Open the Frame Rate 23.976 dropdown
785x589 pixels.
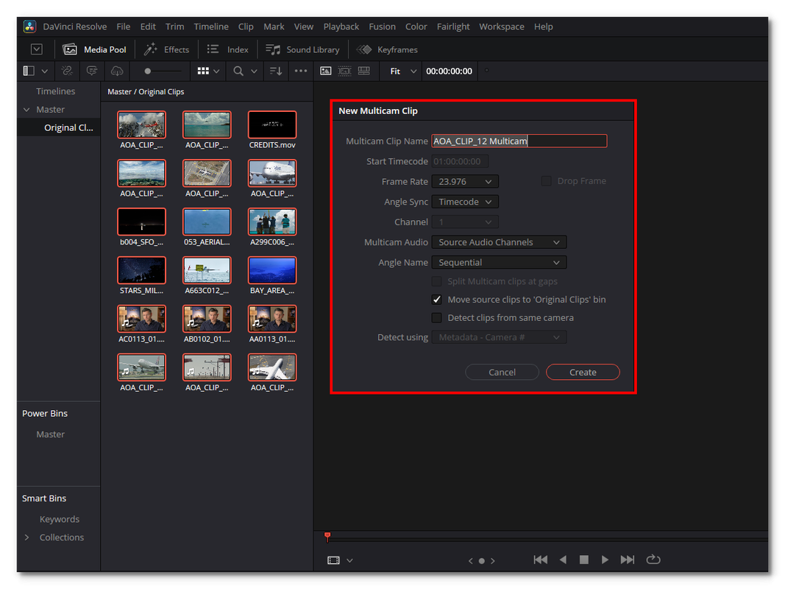click(465, 181)
